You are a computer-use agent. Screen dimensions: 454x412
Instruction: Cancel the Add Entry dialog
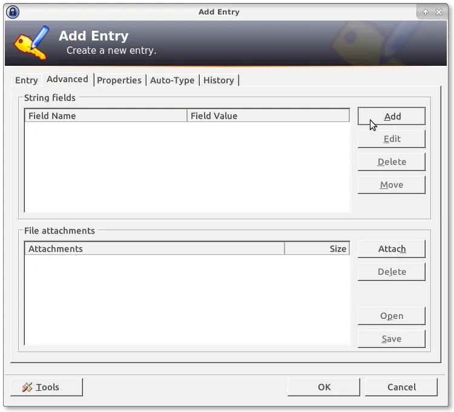pyautogui.click(x=401, y=387)
